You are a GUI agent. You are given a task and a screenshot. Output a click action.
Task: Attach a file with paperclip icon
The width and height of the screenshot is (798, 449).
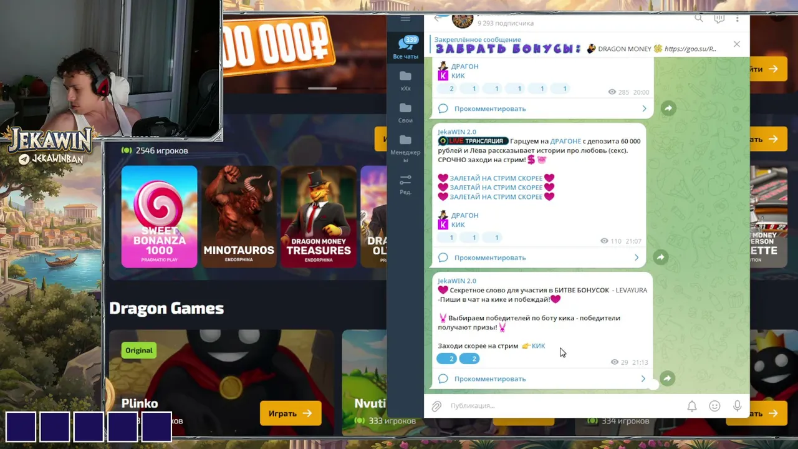pos(436,406)
